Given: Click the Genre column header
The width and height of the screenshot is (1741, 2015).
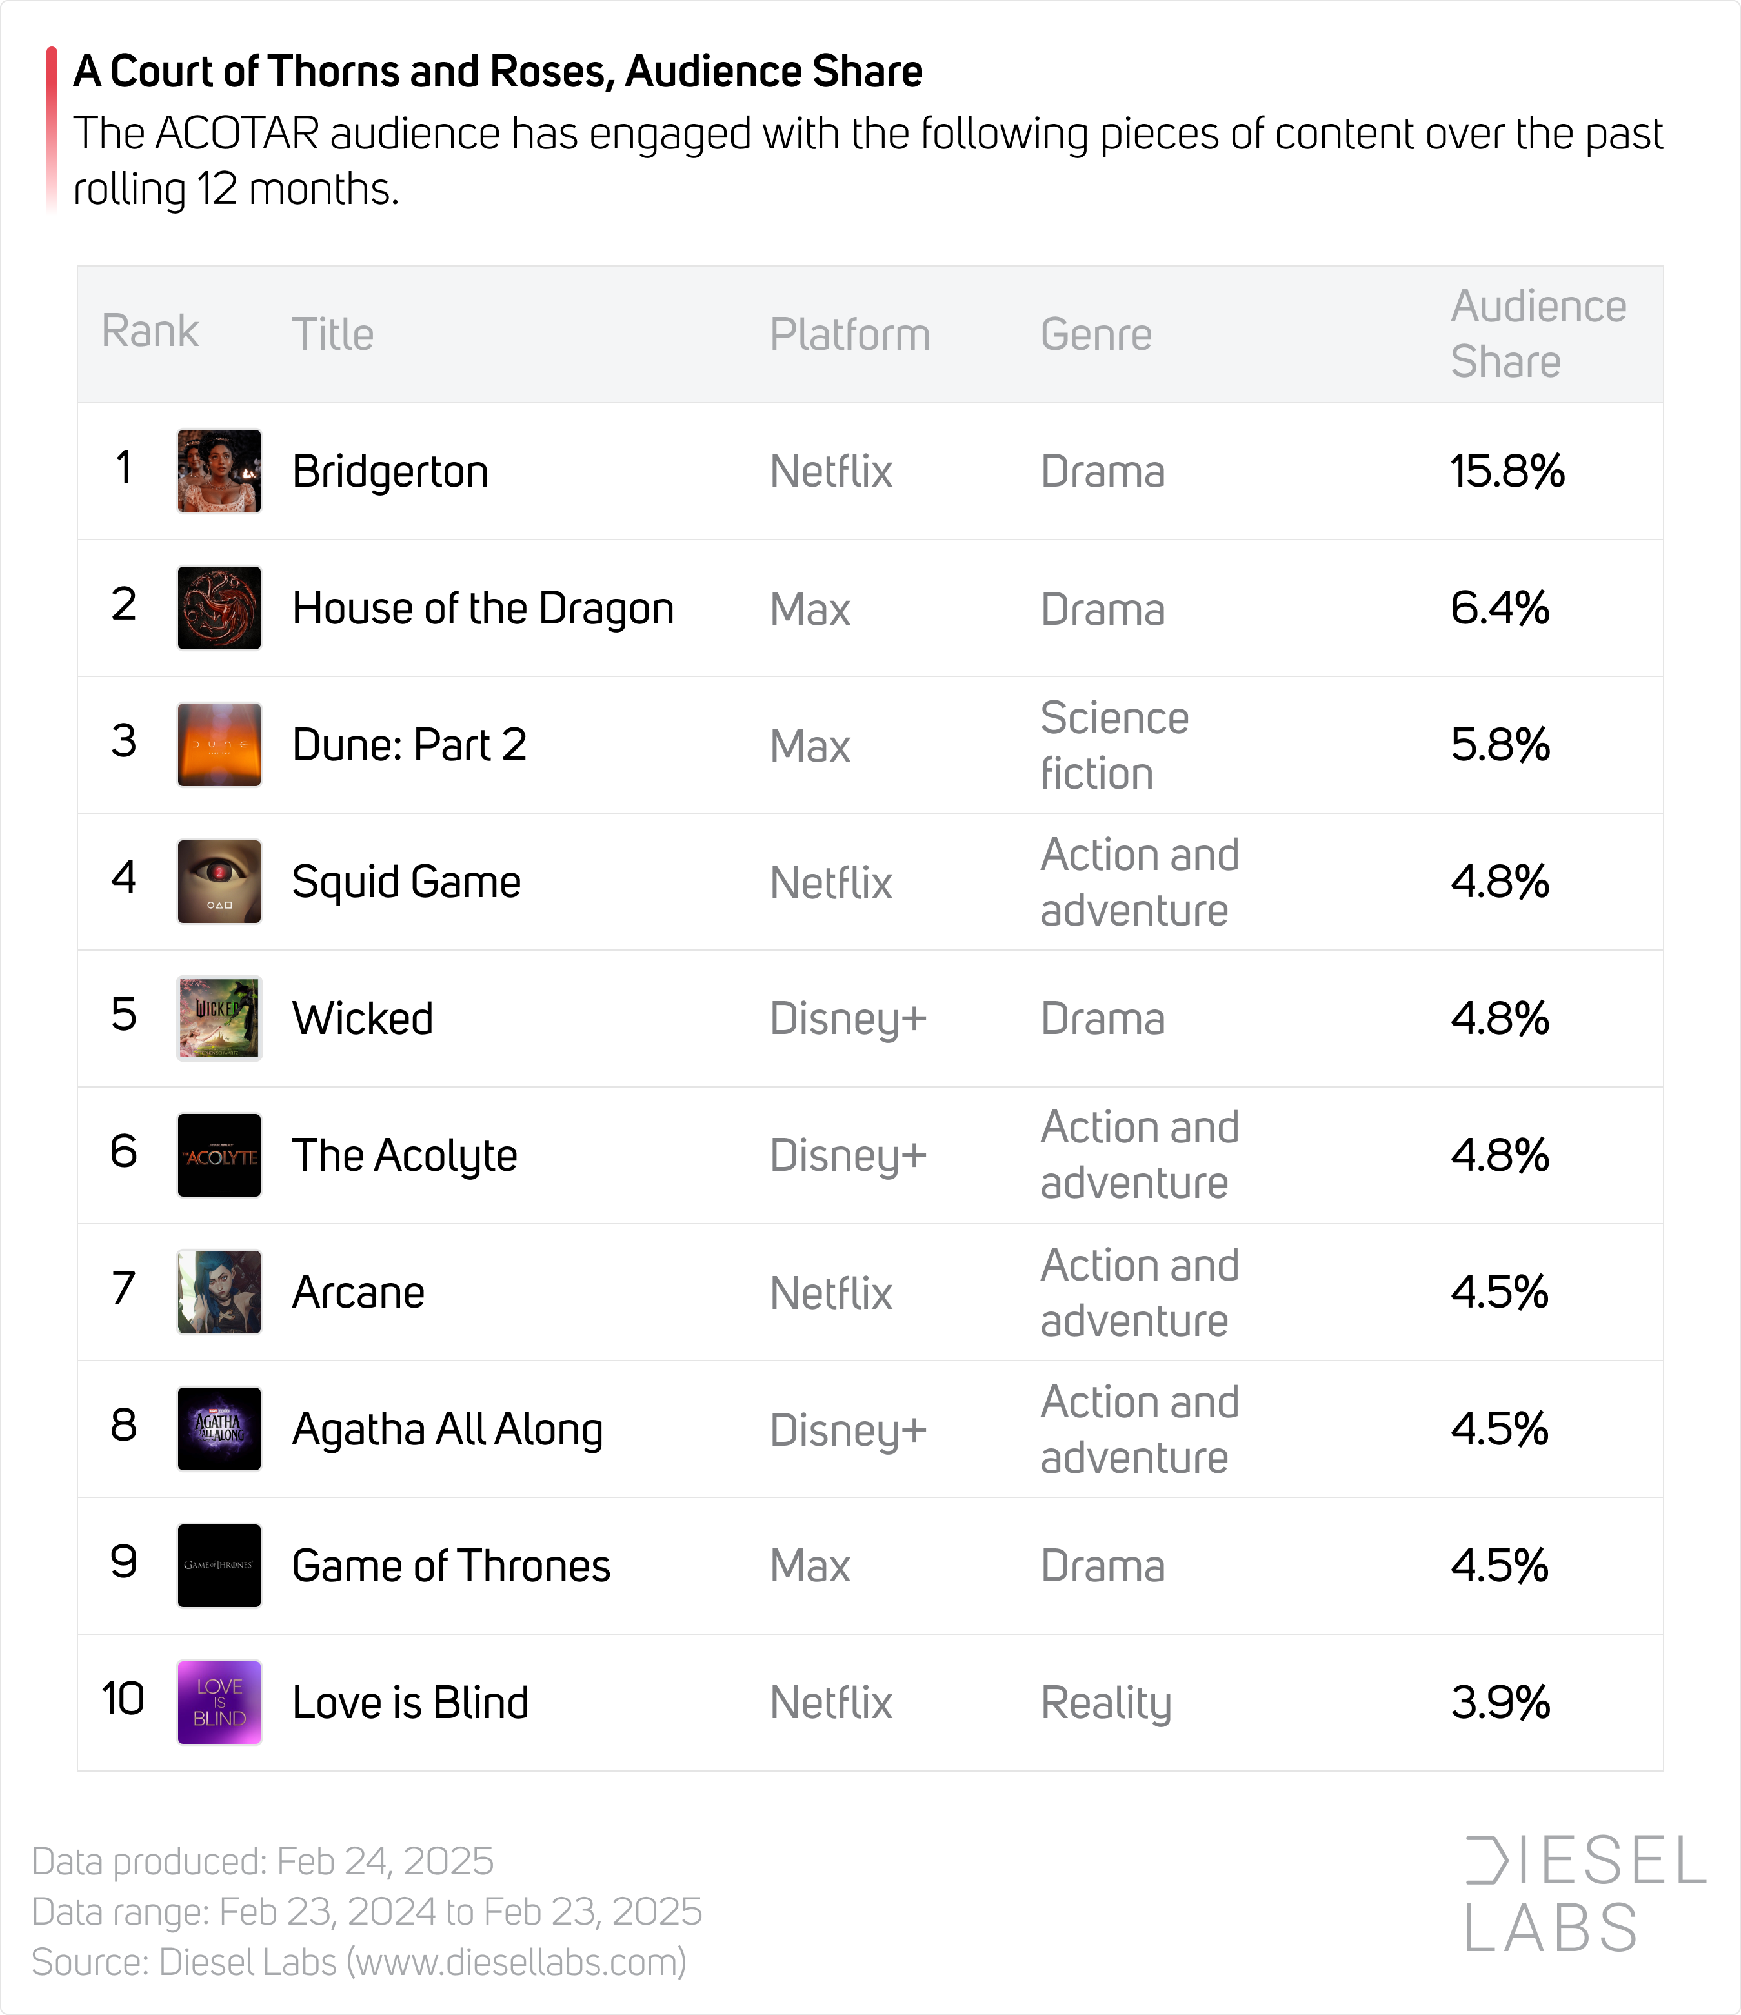Looking at the screenshot, I should pyautogui.click(x=1096, y=334).
